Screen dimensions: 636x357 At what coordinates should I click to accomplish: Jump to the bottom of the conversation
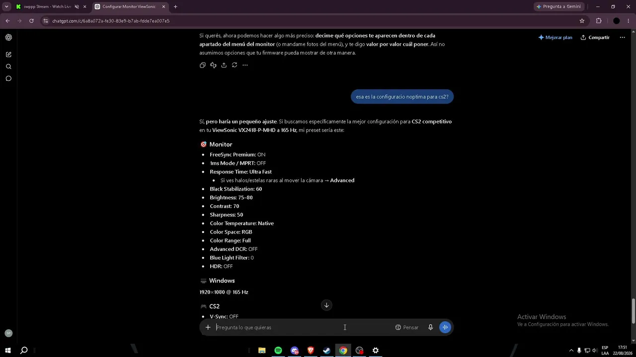pyautogui.click(x=326, y=305)
